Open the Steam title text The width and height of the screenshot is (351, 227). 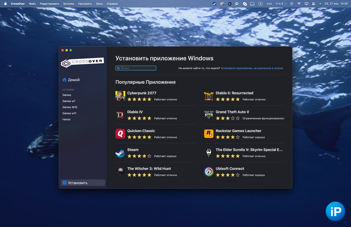click(x=133, y=150)
